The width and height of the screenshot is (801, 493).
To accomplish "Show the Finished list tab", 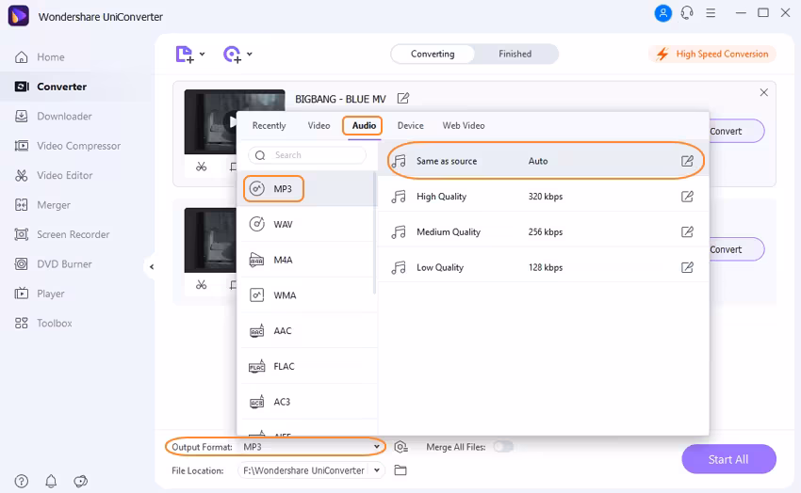I will pyautogui.click(x=515, y=54).
